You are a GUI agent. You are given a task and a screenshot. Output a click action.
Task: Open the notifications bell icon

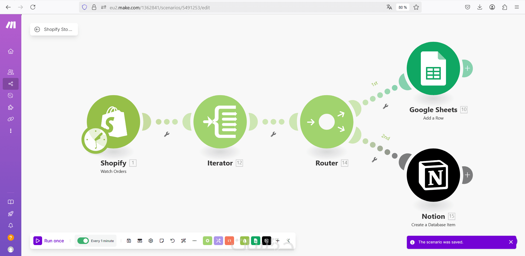[x=11, y=226]
